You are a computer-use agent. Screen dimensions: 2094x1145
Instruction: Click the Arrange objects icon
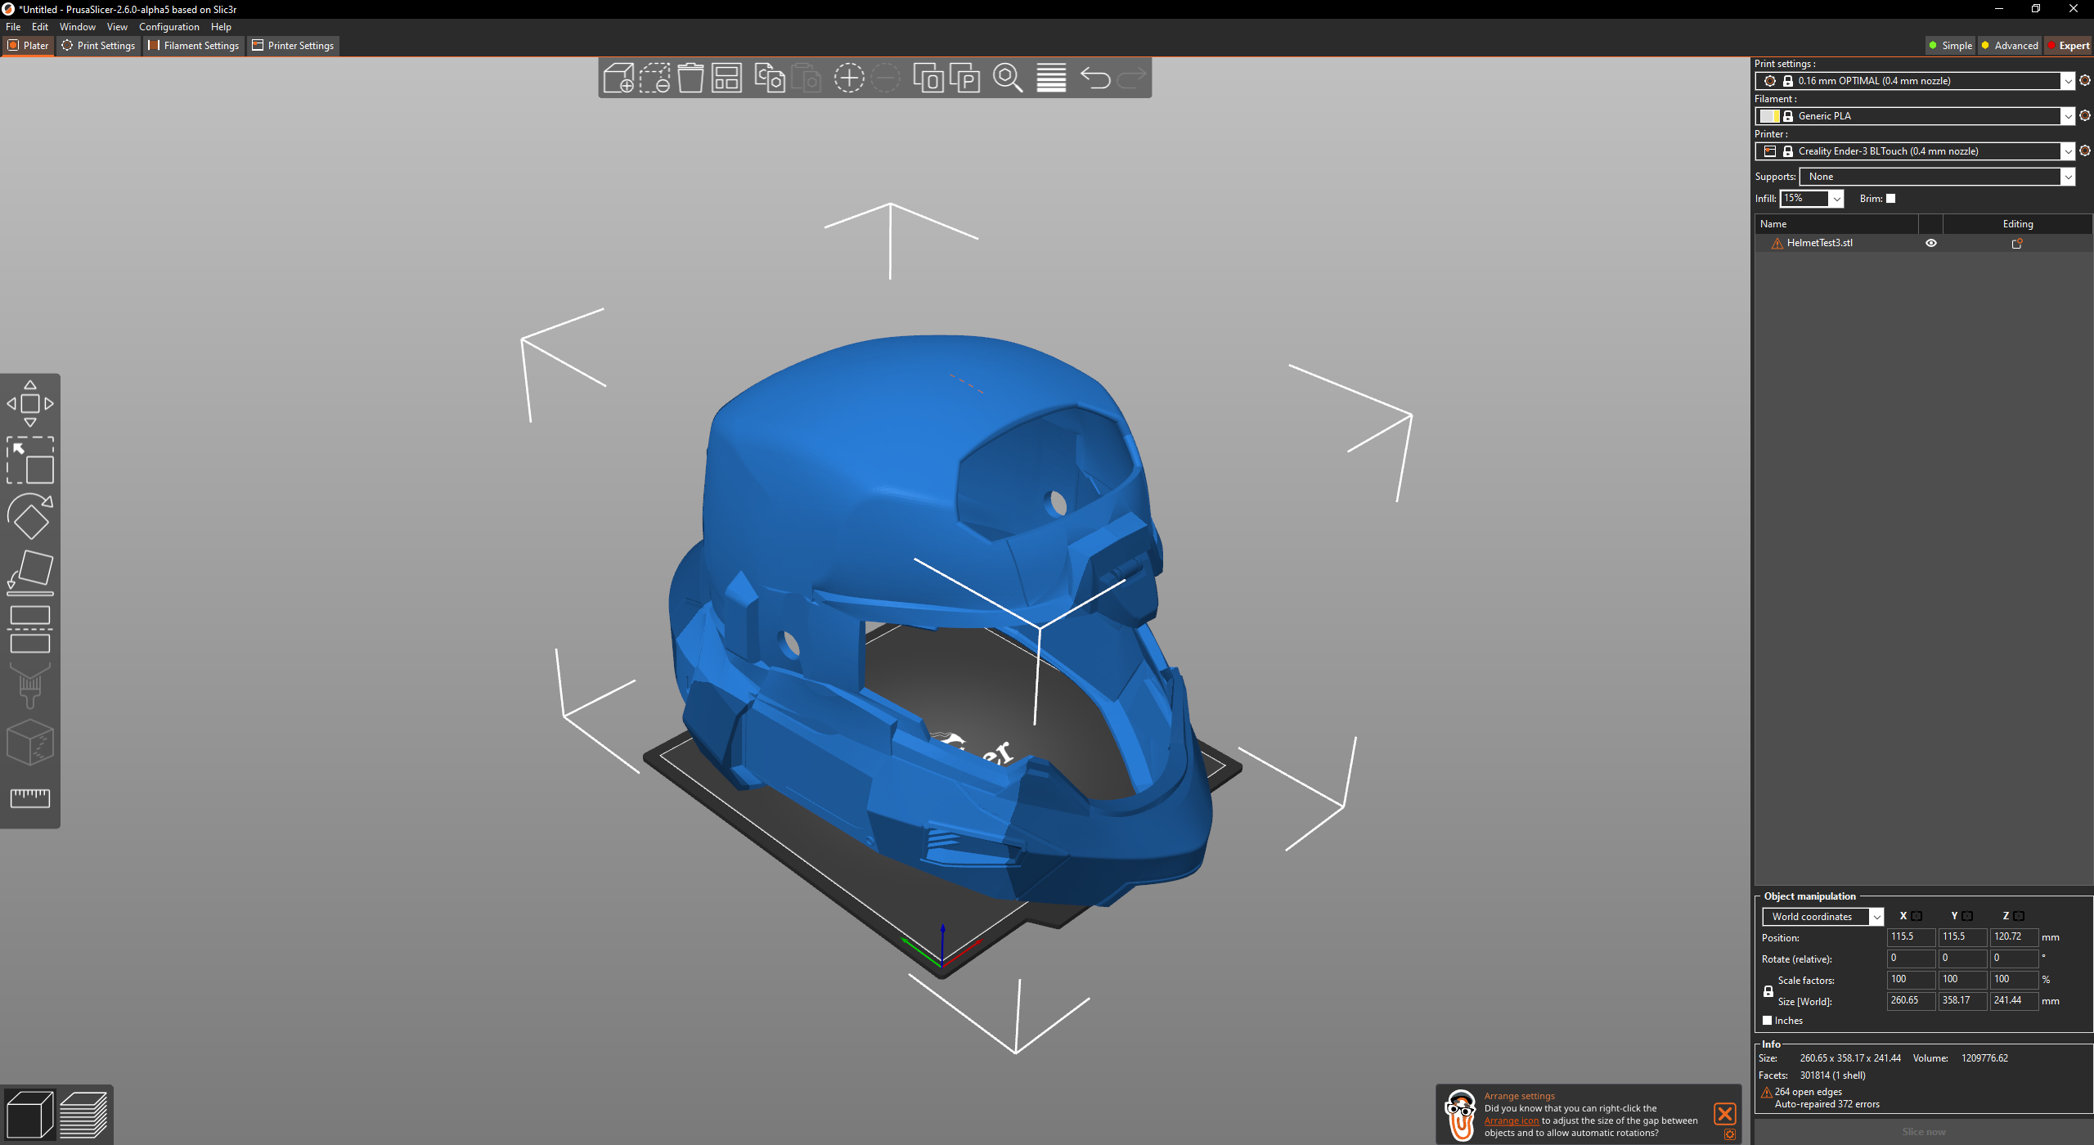tap(726, 78)
